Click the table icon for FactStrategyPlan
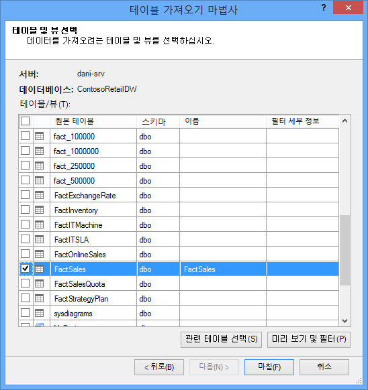 point(39,298)
